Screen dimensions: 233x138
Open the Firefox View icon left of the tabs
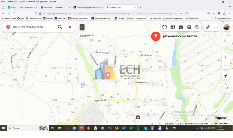point(3,7)
